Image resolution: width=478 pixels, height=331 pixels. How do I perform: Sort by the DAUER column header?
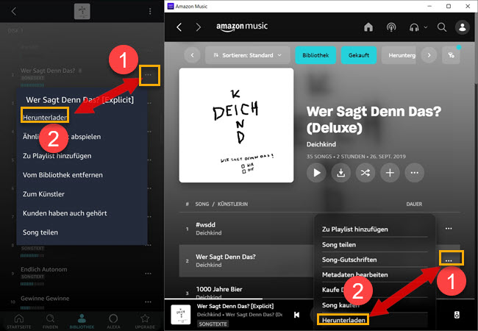(414, 204)
